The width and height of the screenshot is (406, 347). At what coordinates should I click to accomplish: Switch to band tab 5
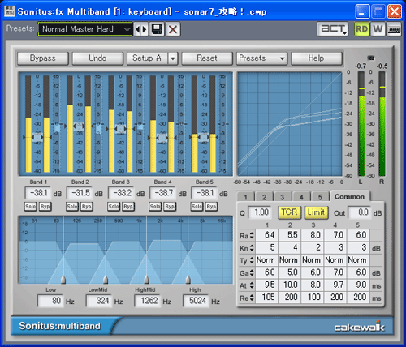320,197
